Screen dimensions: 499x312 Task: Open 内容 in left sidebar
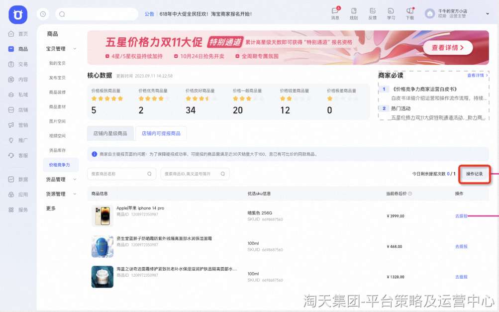click(x=18, y=79)
